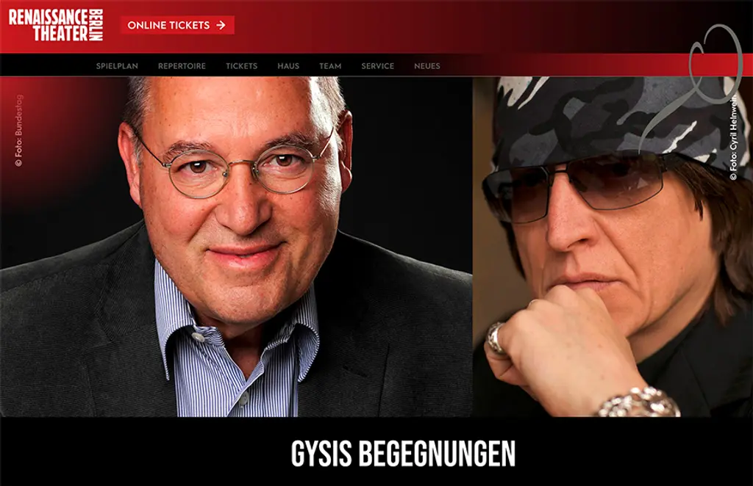The width and height of the screenshot is (753, 486).
Task: Open the Service menu entry
Action: coord(377,66)
